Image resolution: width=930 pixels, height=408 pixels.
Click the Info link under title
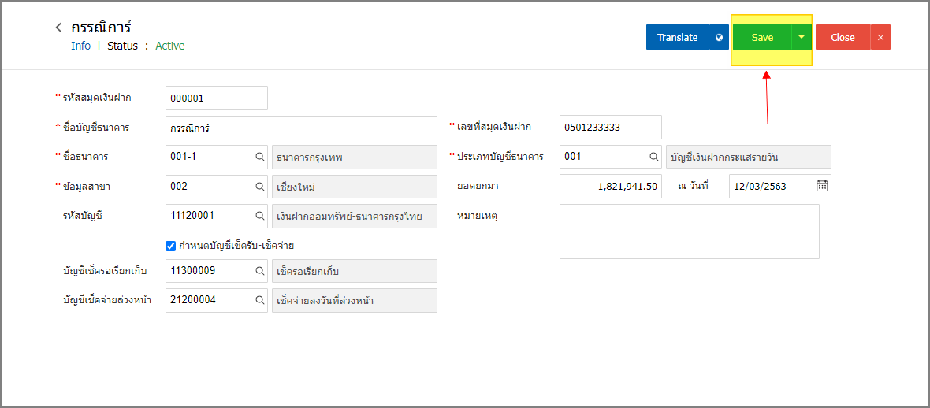80,46
